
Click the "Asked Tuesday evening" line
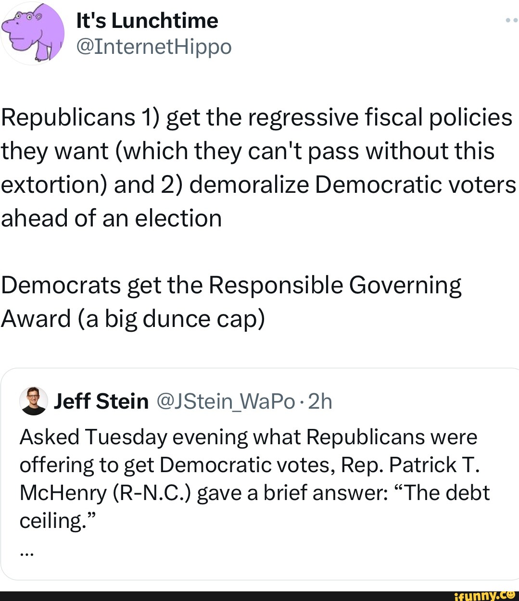(248, 437)
